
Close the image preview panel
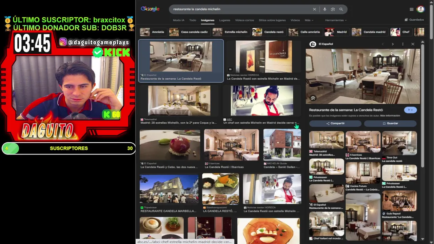[x=413, y=44]
